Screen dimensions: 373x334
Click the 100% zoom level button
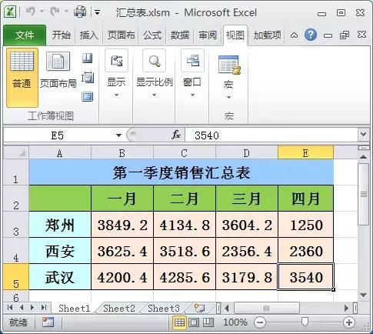(x=235, y=322)
